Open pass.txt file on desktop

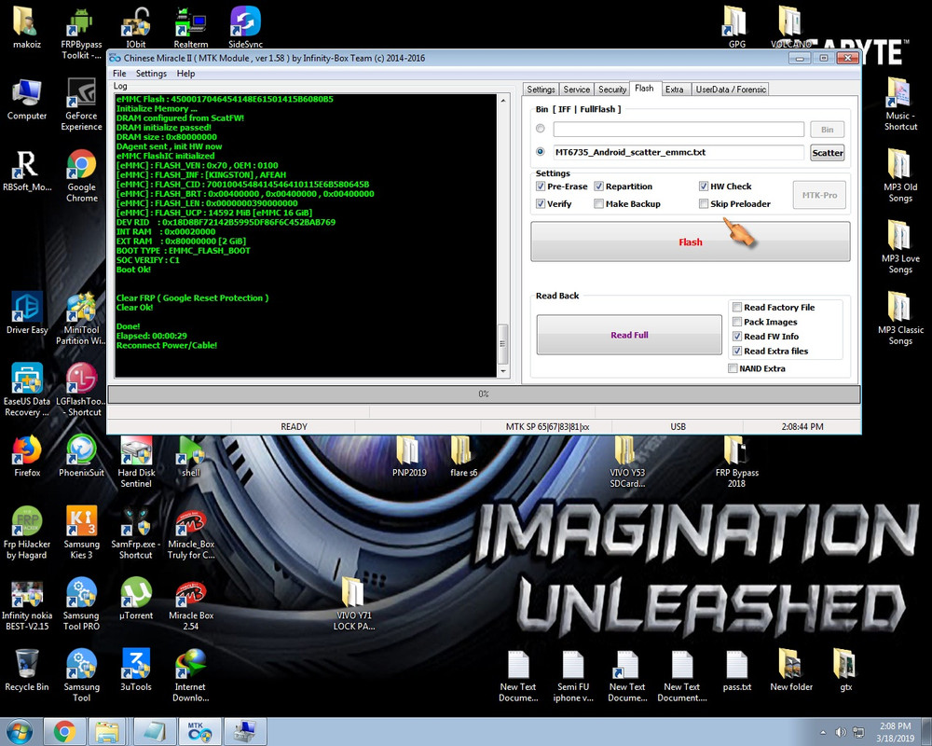[737, 670]
